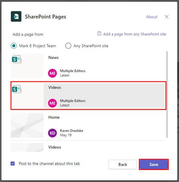
Task: Click the ME avatar under highlighted Videos
Action: (52, 103)
